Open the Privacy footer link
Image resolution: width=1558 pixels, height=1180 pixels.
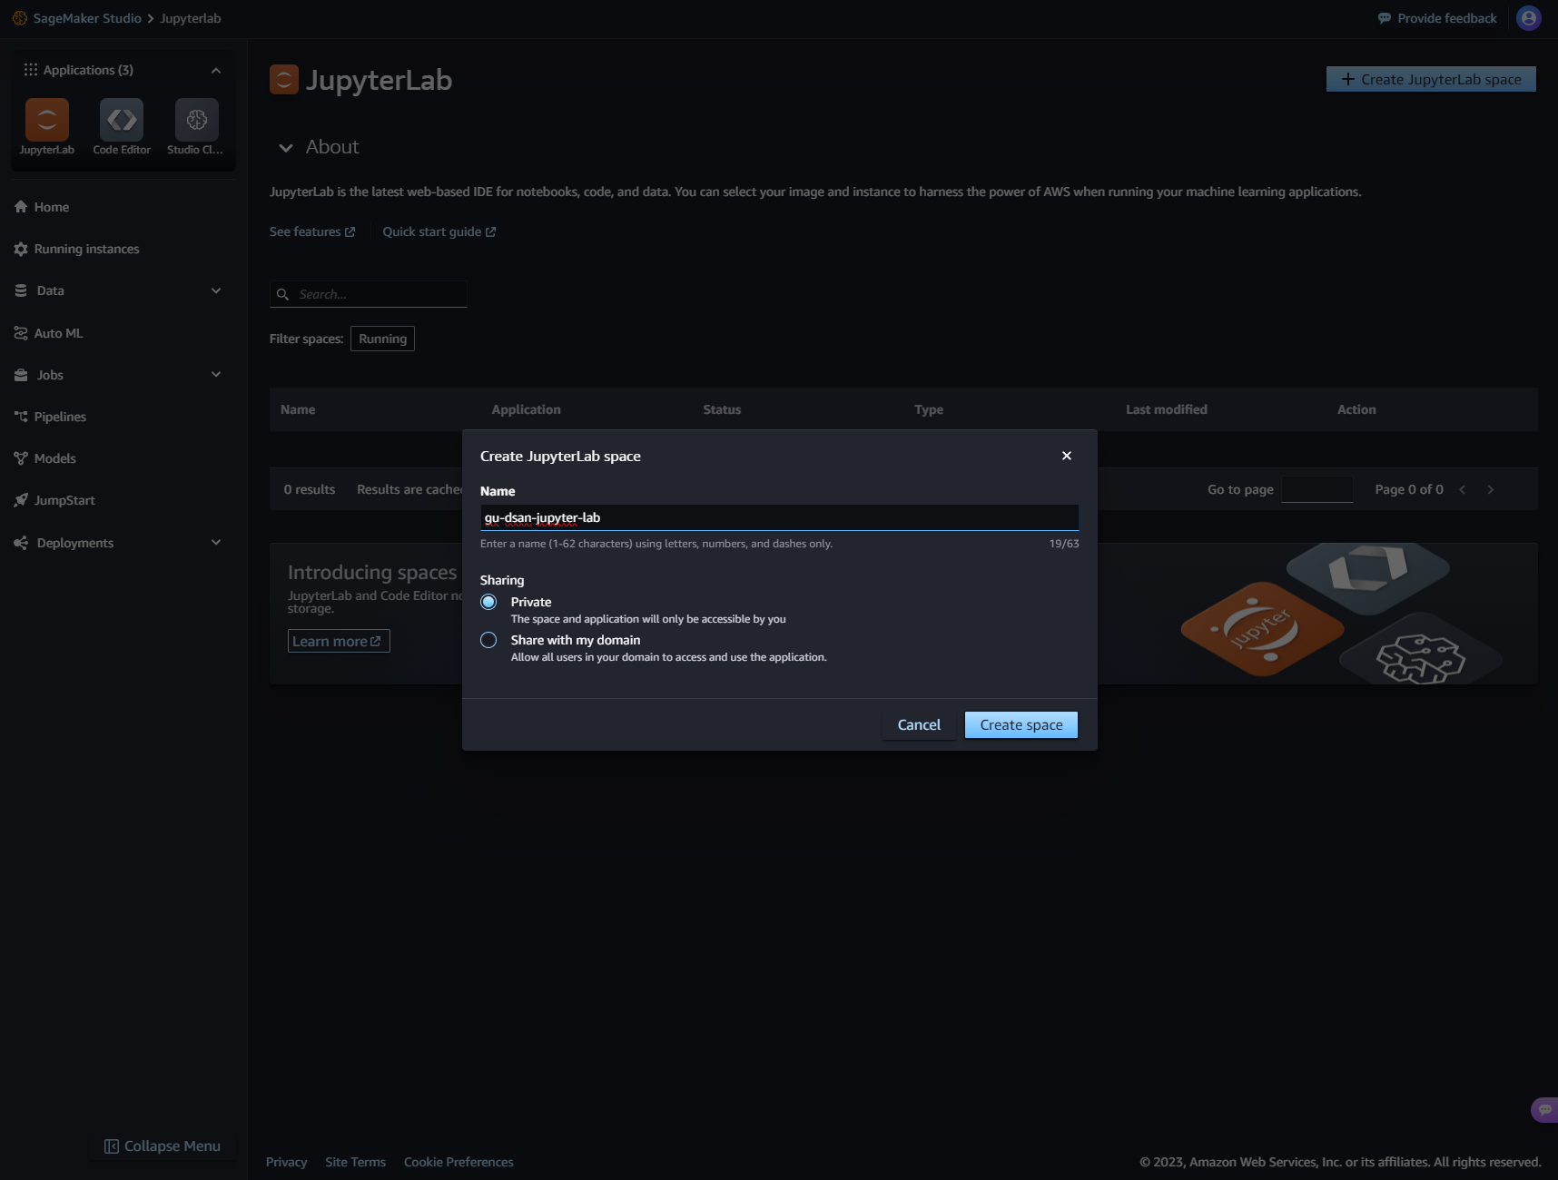(x=286, y=1162)
